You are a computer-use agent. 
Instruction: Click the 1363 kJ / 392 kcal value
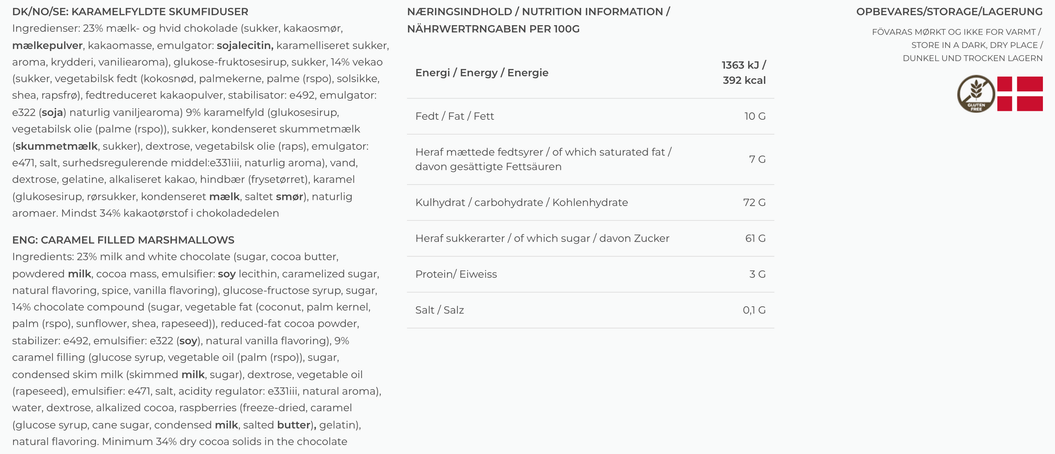(x=744, y=73)
